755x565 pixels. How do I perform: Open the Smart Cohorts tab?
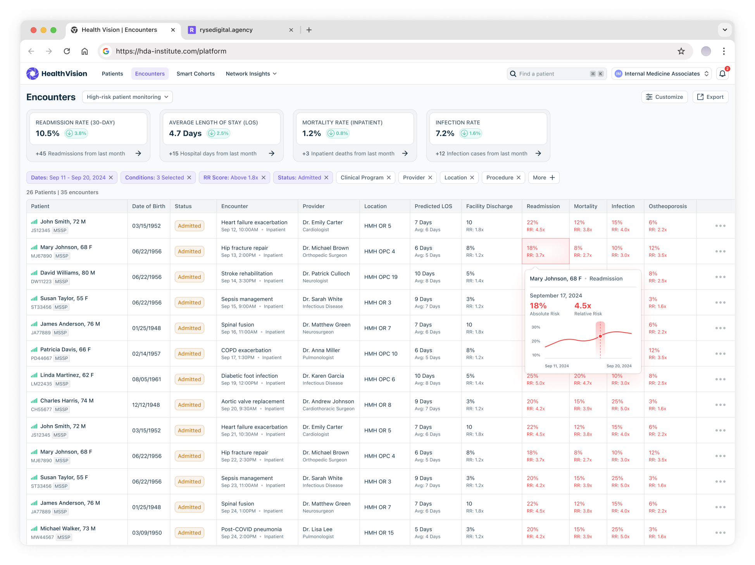click(x=195, y=74)
